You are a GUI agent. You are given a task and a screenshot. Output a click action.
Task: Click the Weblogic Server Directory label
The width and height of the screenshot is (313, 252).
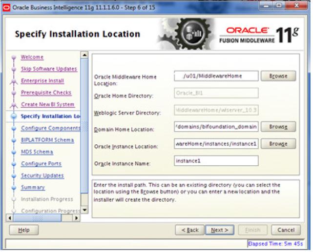127,113
